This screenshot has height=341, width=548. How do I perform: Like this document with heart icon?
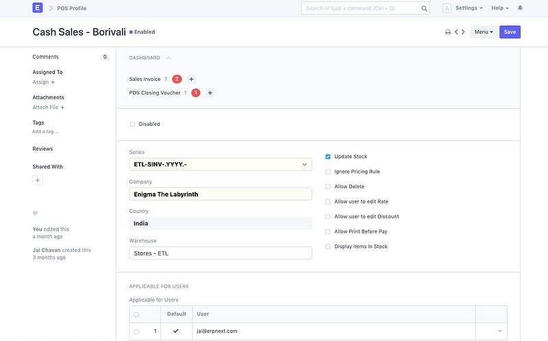coord(36,213)
